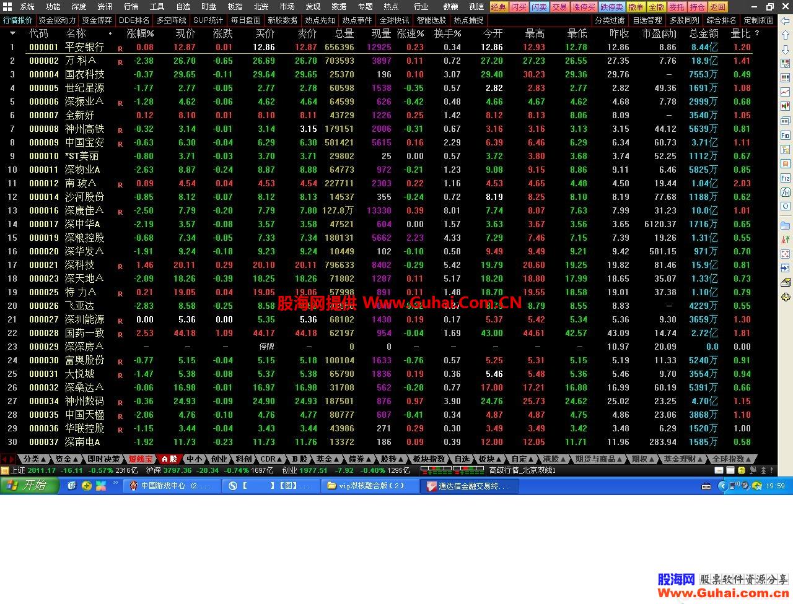Click the down arrow icon in right sidebar

pos(785,50)
